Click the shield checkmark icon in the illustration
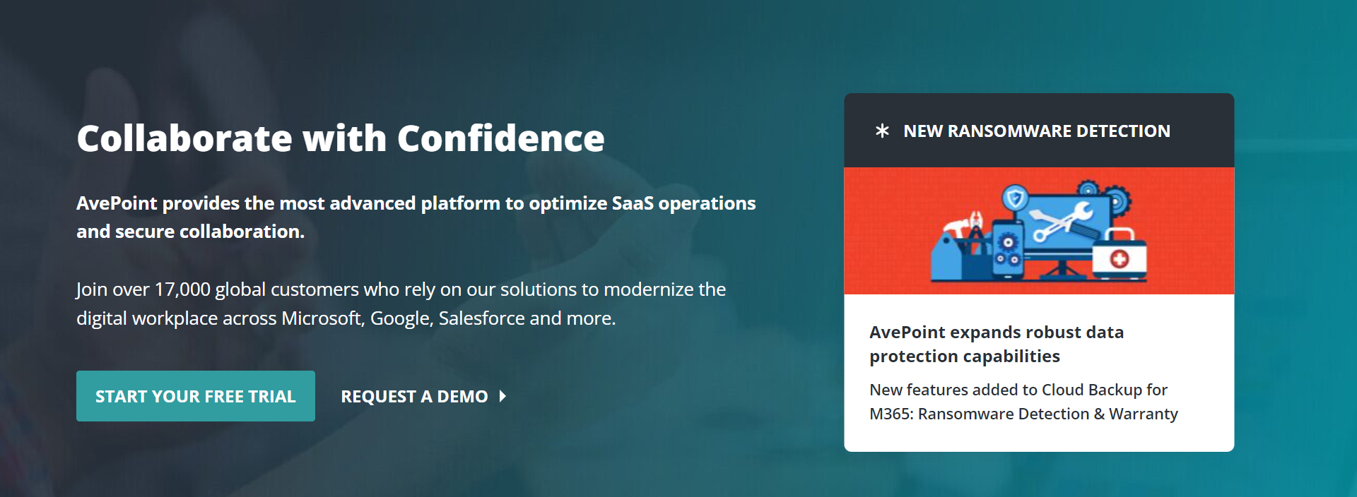Image resolution: width=1357 pixels, height=497 pixels. [x=1016, y=198]
